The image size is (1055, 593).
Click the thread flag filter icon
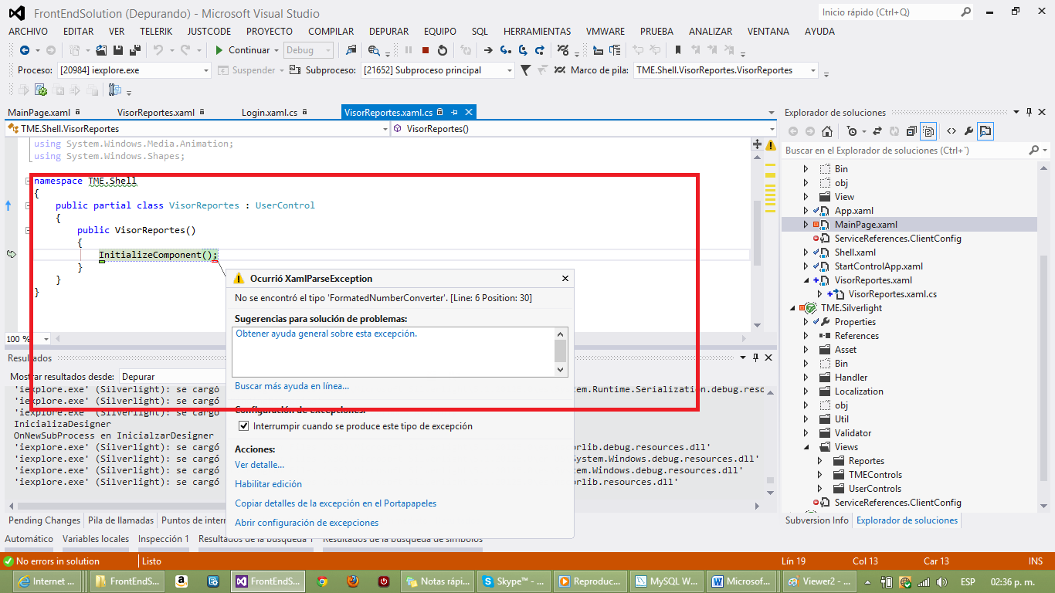(x=526, y=70)
